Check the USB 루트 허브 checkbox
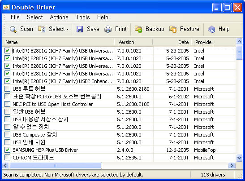The width and height of the screenshot is (245, 181). point(7,89)
